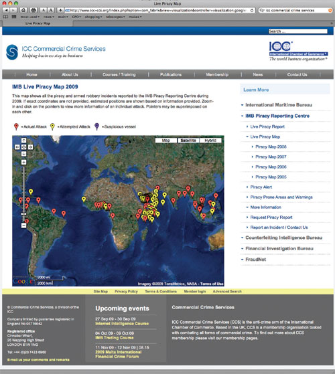335x374 pixels.
Task: Collapse IMB Piracy Reporting Centre section
Action: 277,116
